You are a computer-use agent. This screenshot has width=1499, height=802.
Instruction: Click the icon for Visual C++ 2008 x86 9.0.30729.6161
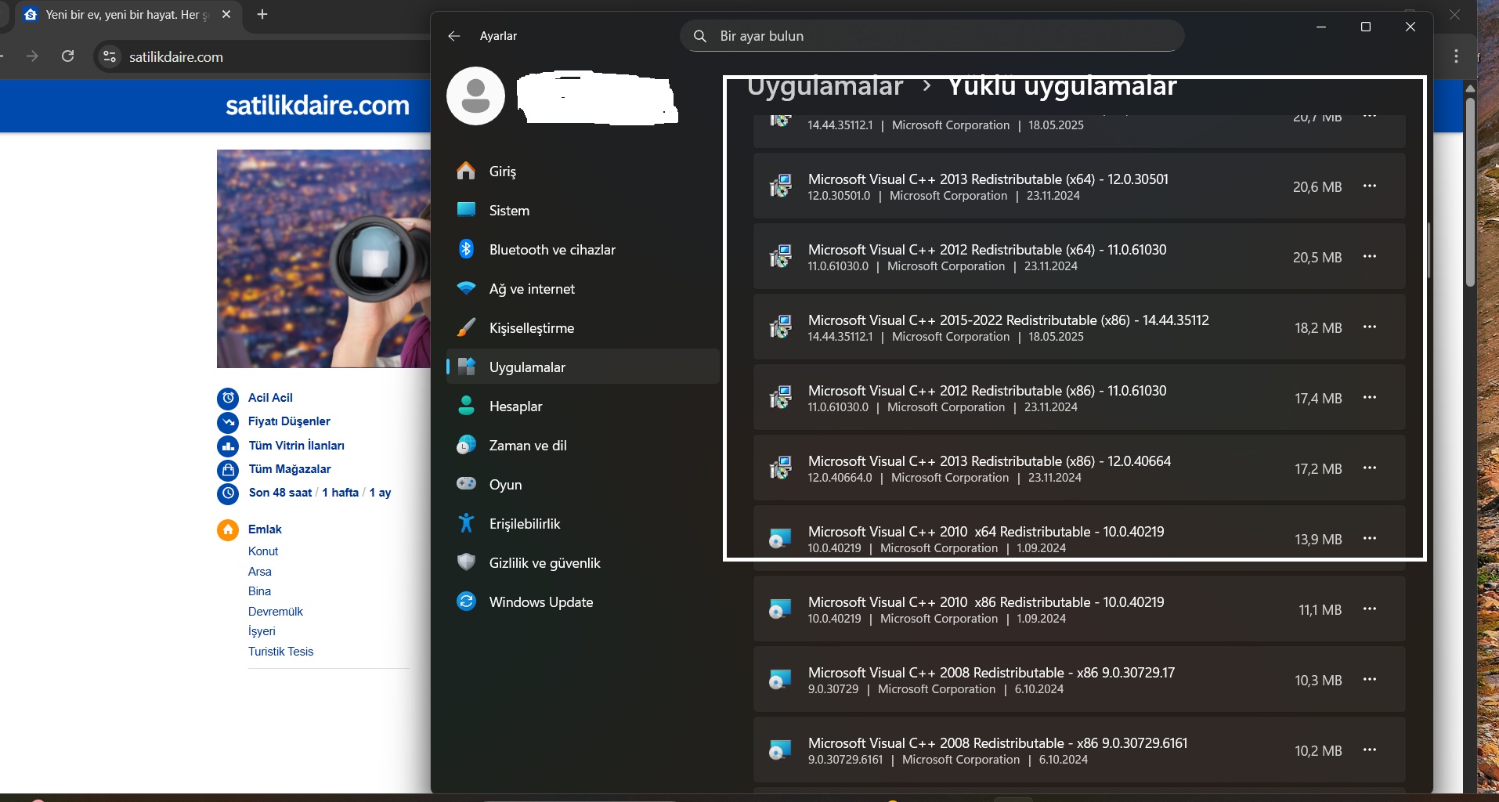click(x=780, y=750)
